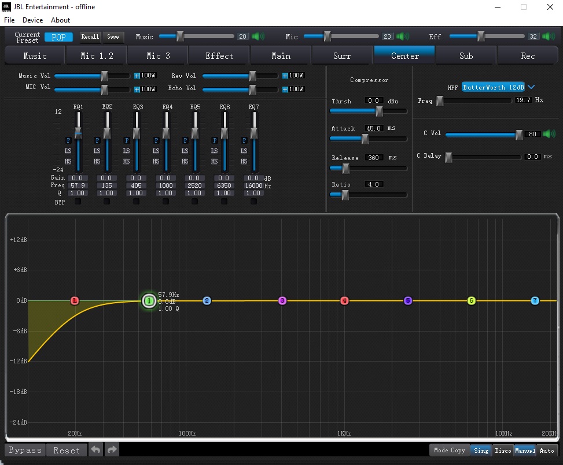Click the Mode Copy button

click(x=449, y=450)
